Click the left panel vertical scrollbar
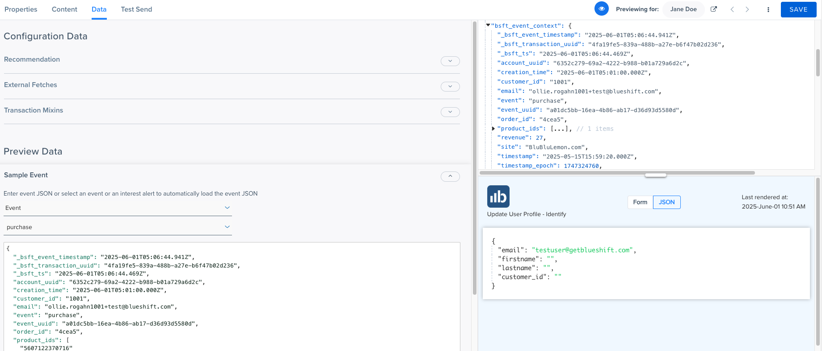The height and width of the screenshot is (351, 822). (475, 158)
